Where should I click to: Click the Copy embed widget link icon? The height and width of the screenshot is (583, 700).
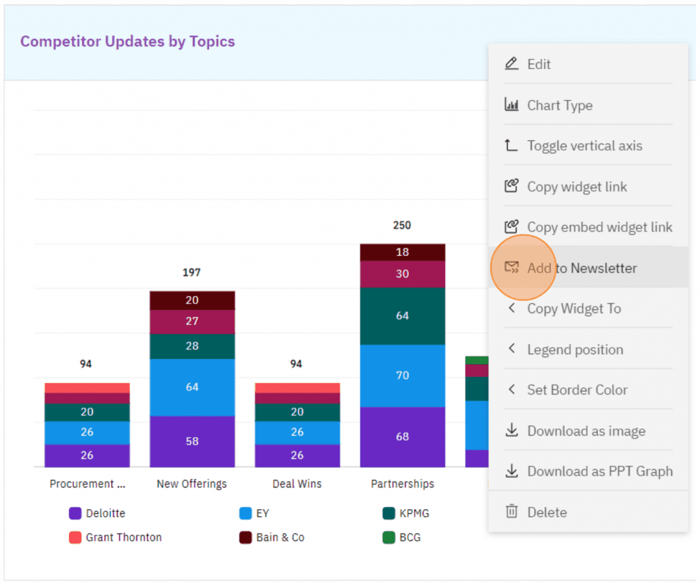(x=511, y=226)
